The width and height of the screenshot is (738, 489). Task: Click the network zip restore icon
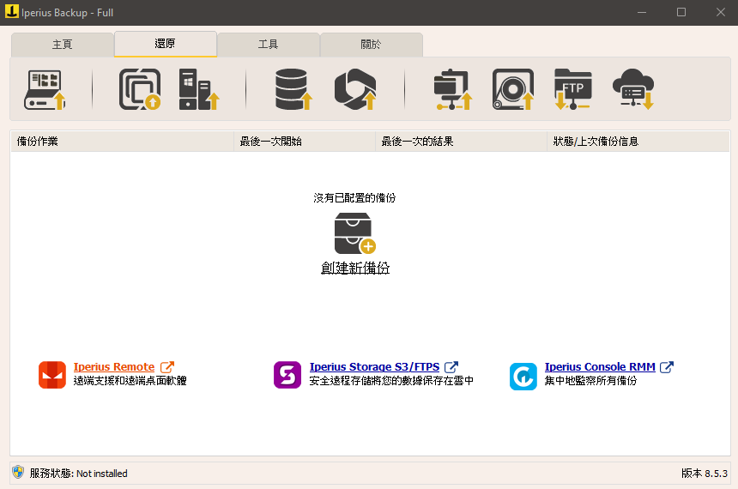[452, 89]
